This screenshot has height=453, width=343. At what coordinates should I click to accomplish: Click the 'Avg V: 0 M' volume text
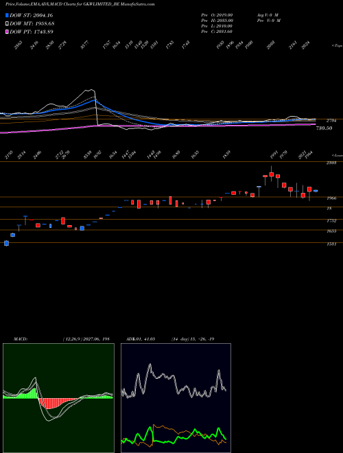(x=268, y=15)
